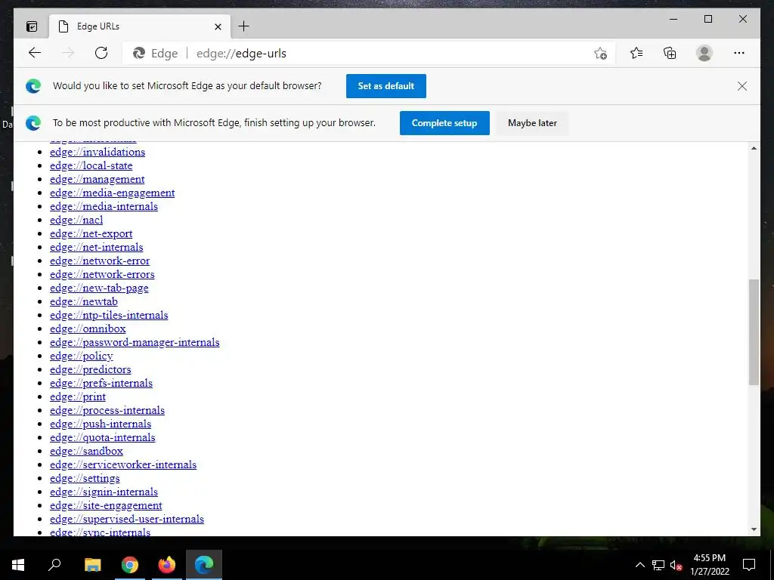Open the edge://policy link
This screenshot has height=580, width=774.
(x=82, y=356)
